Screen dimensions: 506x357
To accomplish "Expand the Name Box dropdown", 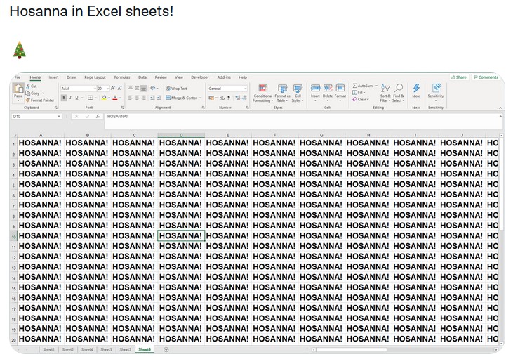I will point(59,117).
